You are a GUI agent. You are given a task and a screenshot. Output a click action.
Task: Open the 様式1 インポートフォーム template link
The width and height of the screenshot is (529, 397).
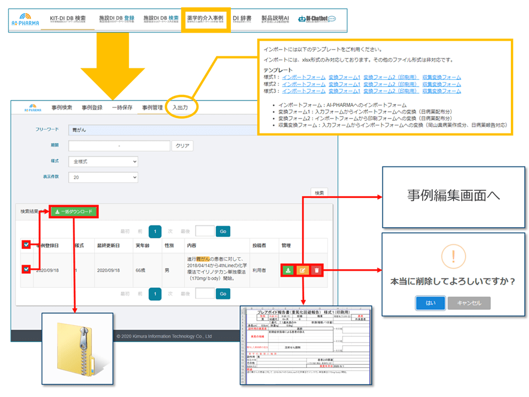303,77
